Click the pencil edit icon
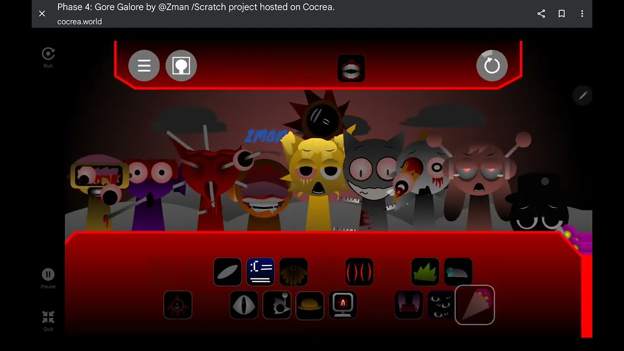 (x=583, y=96)
